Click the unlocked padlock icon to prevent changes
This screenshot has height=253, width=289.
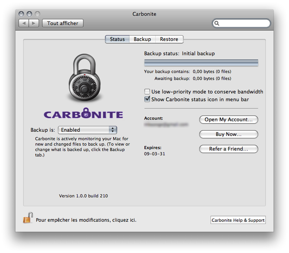point(28,218)
